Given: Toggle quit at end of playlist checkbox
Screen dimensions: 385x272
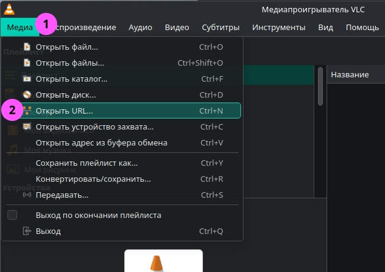Looking at the screenshot, I should pos(12,215).
